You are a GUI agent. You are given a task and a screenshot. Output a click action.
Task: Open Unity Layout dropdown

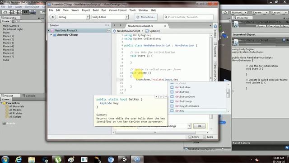pos(279,12)
